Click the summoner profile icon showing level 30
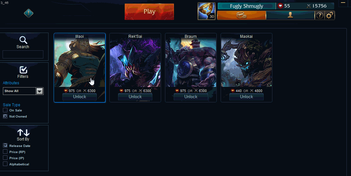351x176 pixels. pos(206,11)
